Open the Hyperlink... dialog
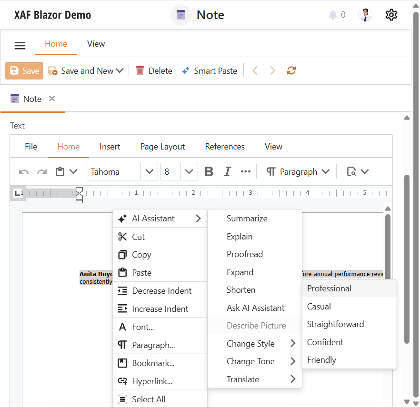420x408 pixels. (160, 381)
